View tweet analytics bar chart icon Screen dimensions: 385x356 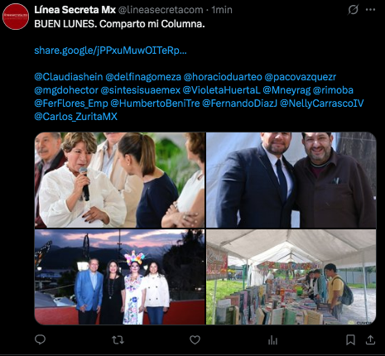tap(272, 340)
